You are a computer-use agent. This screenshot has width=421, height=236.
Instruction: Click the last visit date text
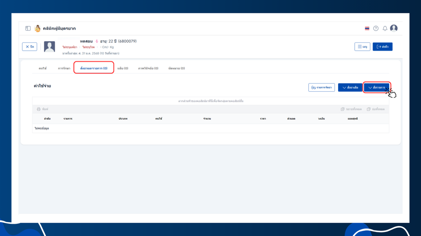click(91, 53)
